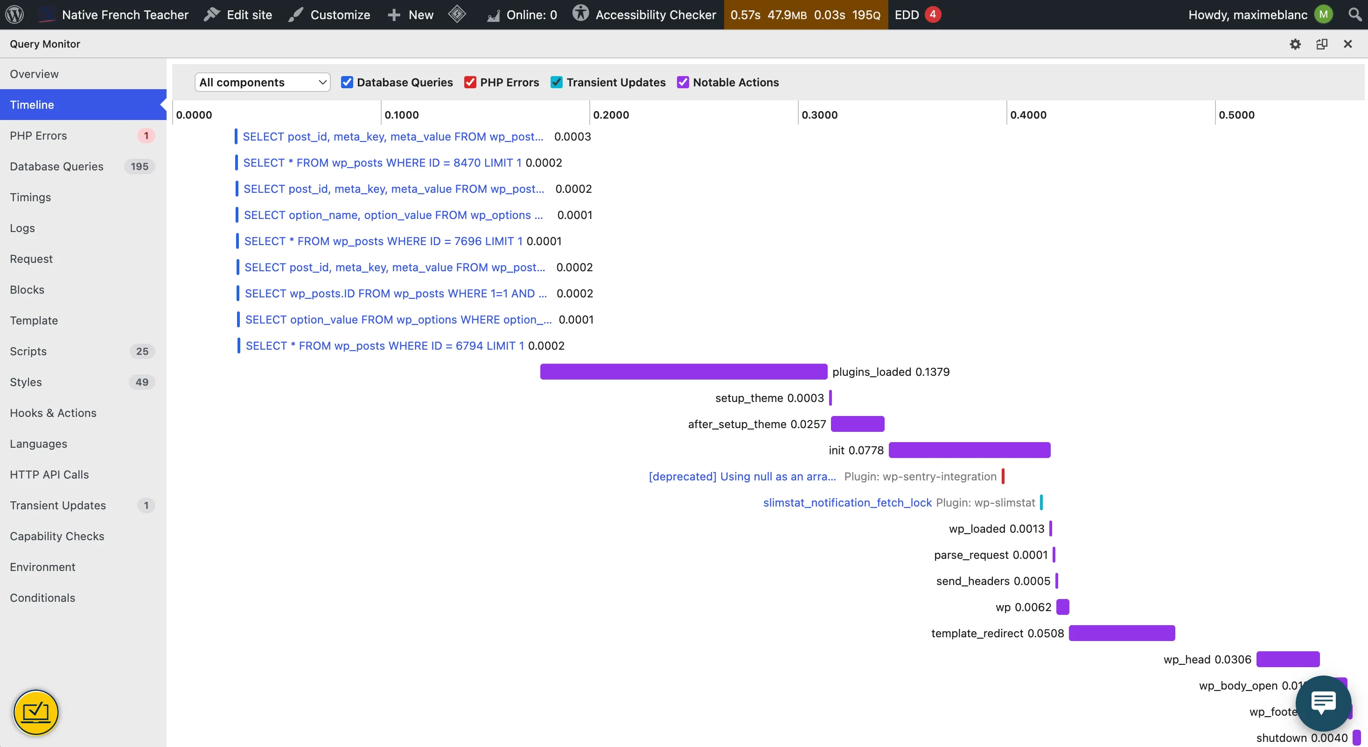Image resolution: width=1368 pixels, height=747 pixels.
Task: Click the deprecated Using null error link
Action: [742, 477]
